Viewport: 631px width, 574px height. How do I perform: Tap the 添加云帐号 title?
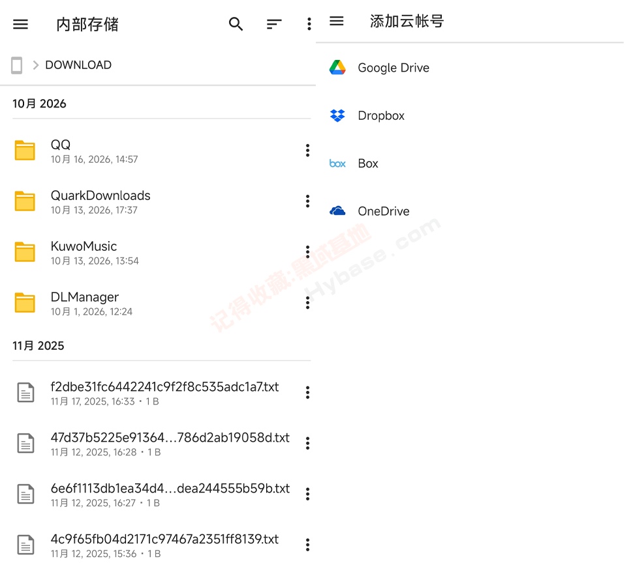(x=407, y=22)
